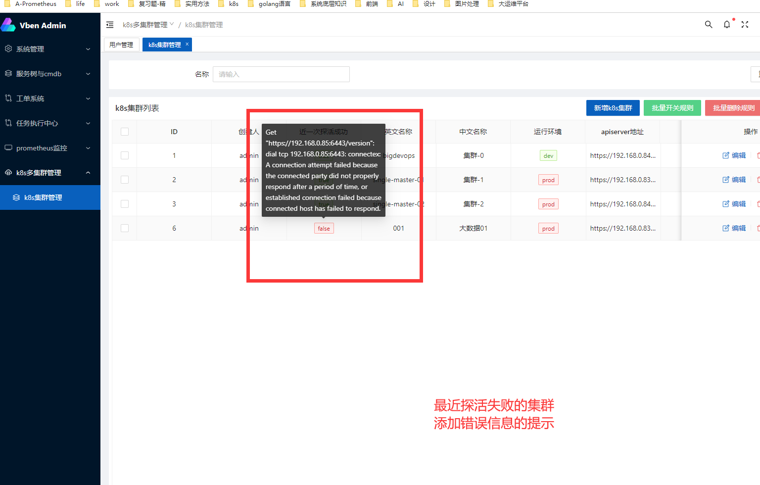Click apiserver address https://192.168.0.84 in row 1
The width and height of the screenshot is (760, 485).
coord(623,155)
